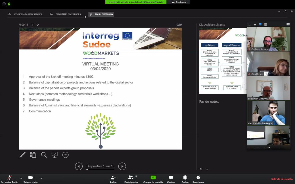Image resolution: width=295 pixels, height=184 pixels.
Task: Click Salir de la reunión link
Action: point(282,179)
